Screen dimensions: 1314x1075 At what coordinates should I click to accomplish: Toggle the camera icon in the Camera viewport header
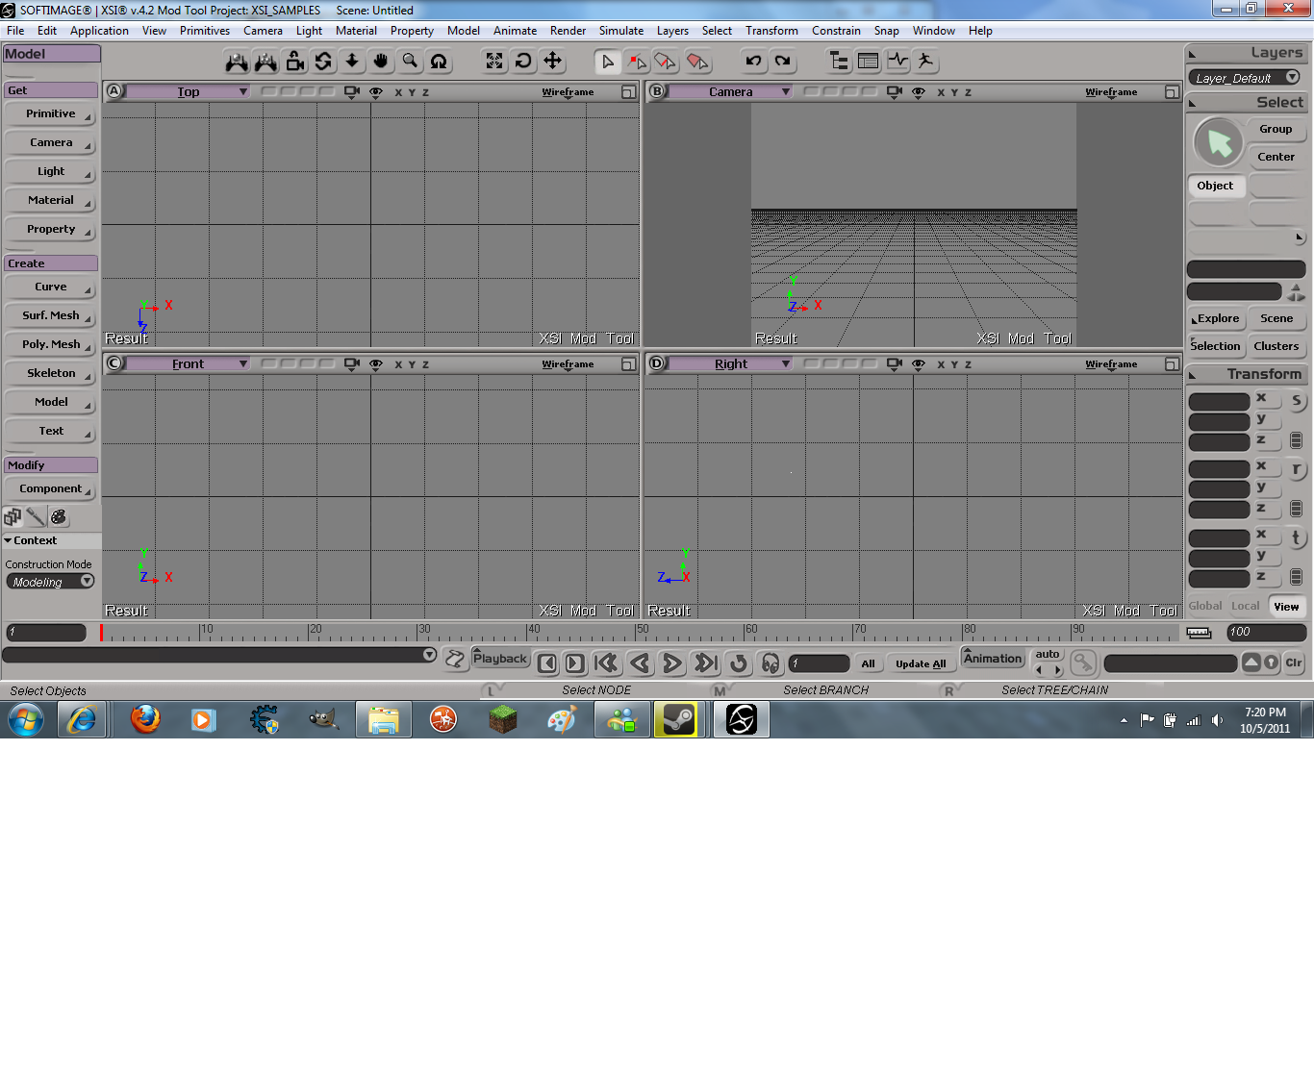[893, 91]
